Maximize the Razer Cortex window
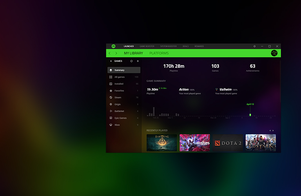 pyautogui.click(x=270, y=46)
